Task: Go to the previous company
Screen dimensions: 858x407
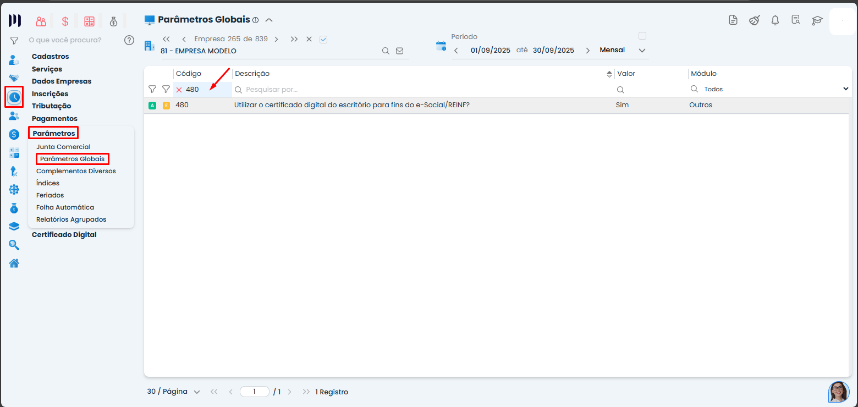Action: (x=184, y=39)
